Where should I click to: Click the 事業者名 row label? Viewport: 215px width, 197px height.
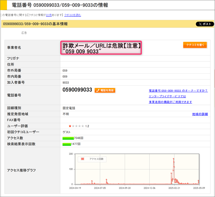(14, 48)
